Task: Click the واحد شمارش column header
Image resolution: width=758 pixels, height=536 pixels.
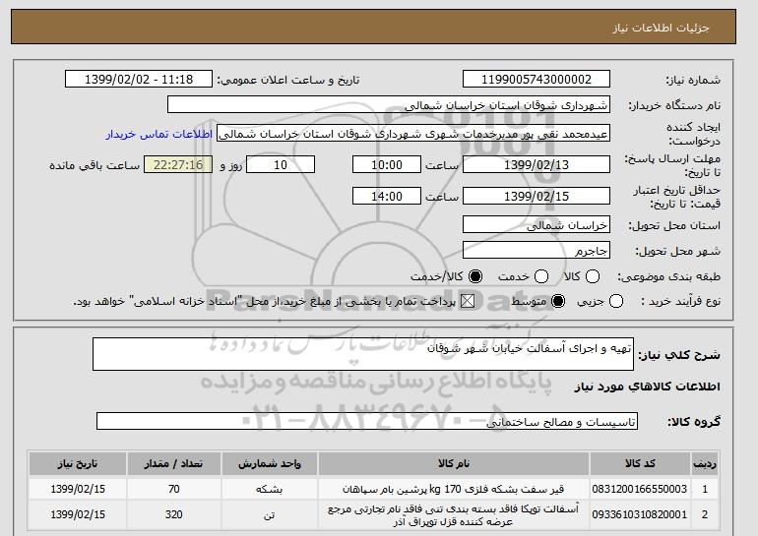Action: [x=270, y=463]
